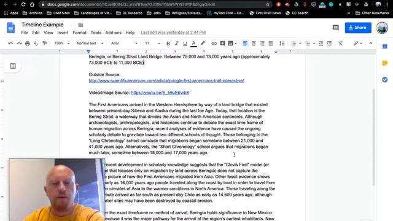The height and width of the screenshot is (221, 393).
Task: Open the Docs home icon
Action: pos(11,28)
